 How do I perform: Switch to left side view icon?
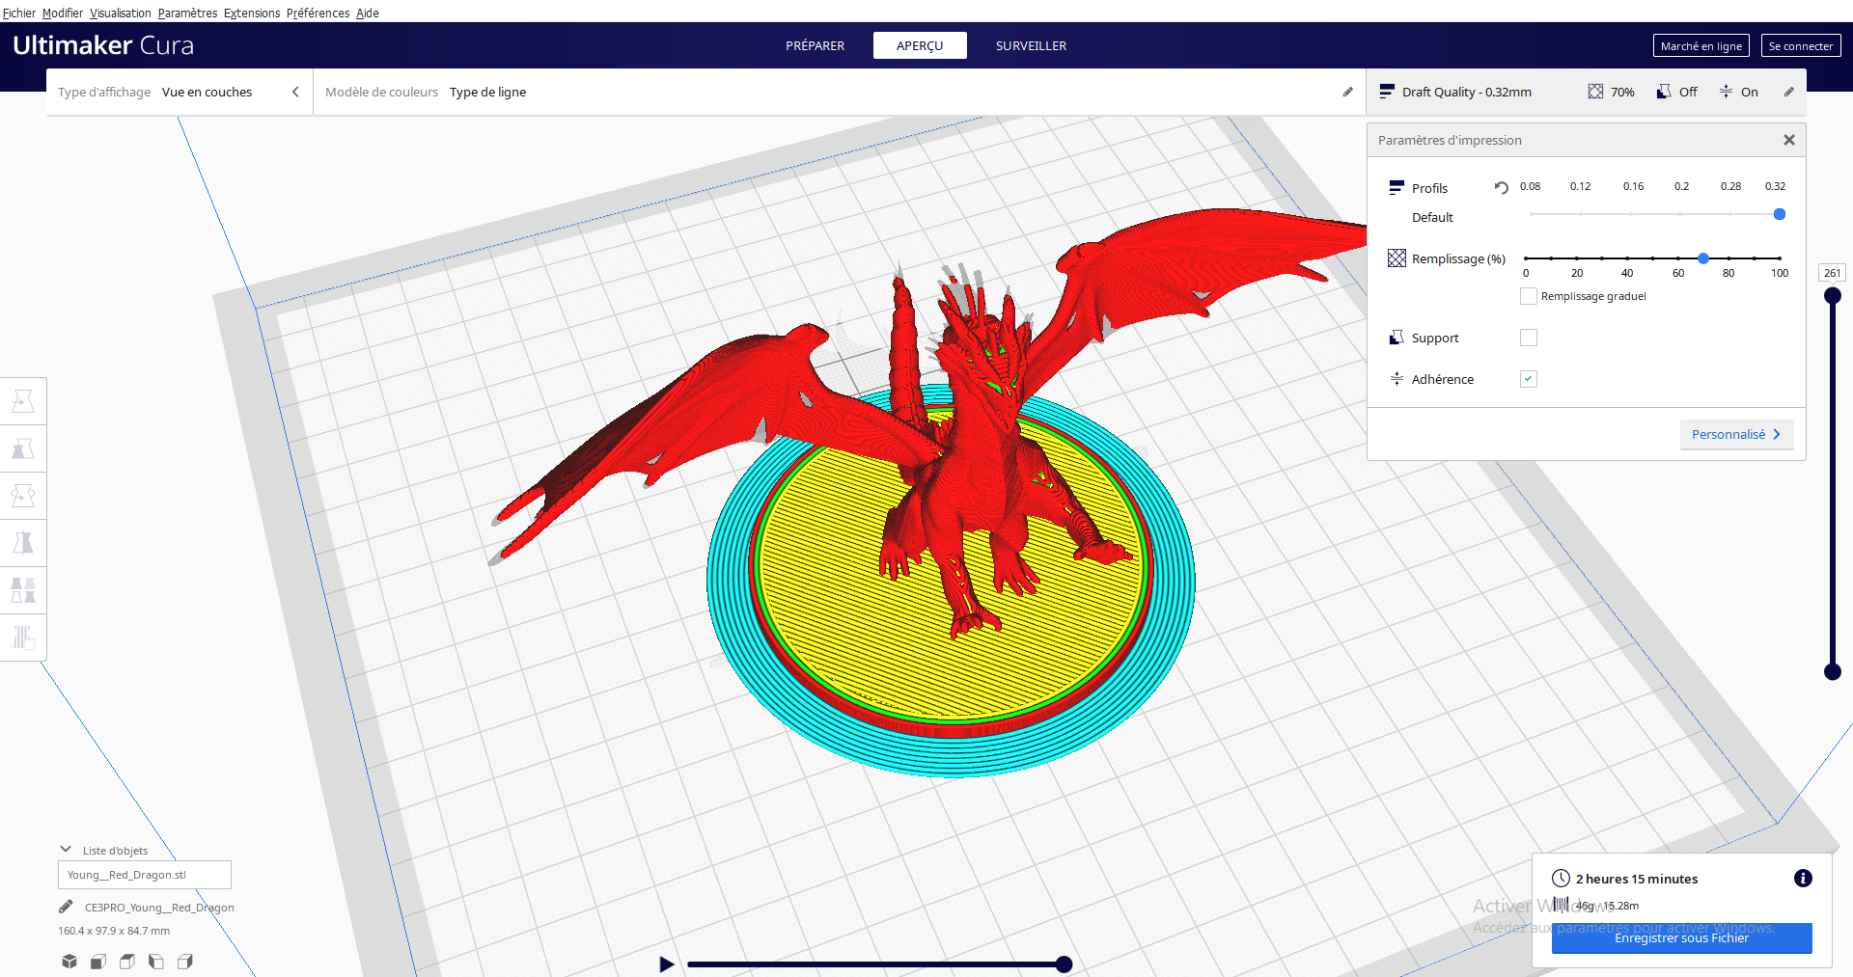click(156, 962)
